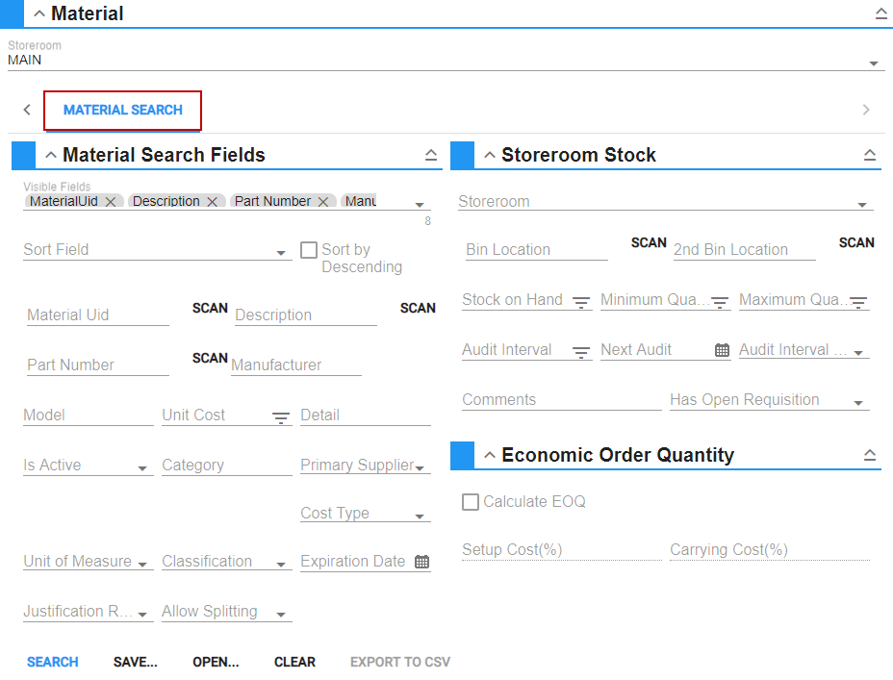Collapse the Economic Order Quantity section
This screenshot has height=680, width=893.
coord(491,456)
